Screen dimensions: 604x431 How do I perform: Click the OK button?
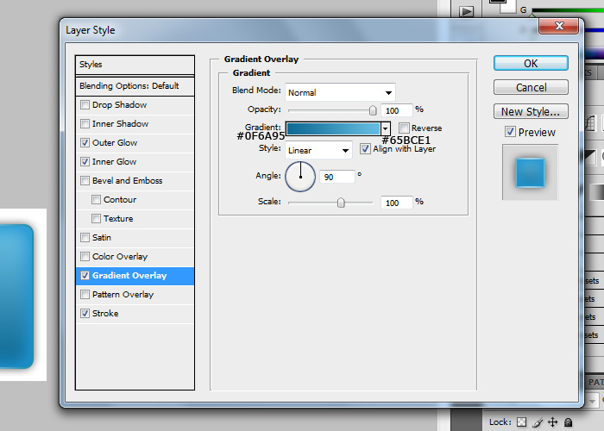pos(531,63)
